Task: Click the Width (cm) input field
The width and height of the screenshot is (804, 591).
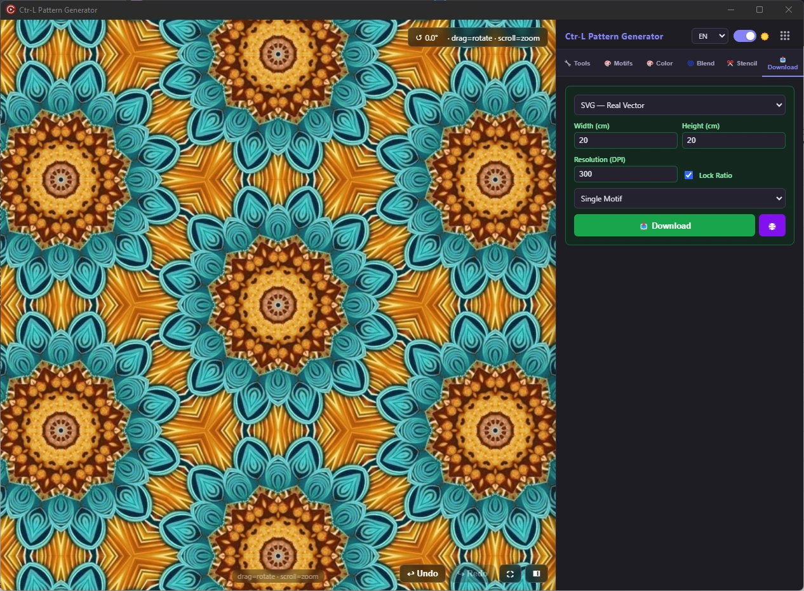Action: point(626,140)
